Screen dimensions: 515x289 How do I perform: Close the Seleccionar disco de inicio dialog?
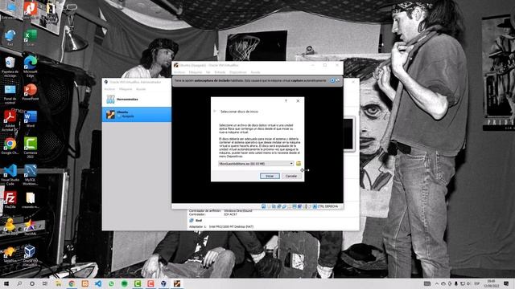pyautogui.click(x=298, y=101)
